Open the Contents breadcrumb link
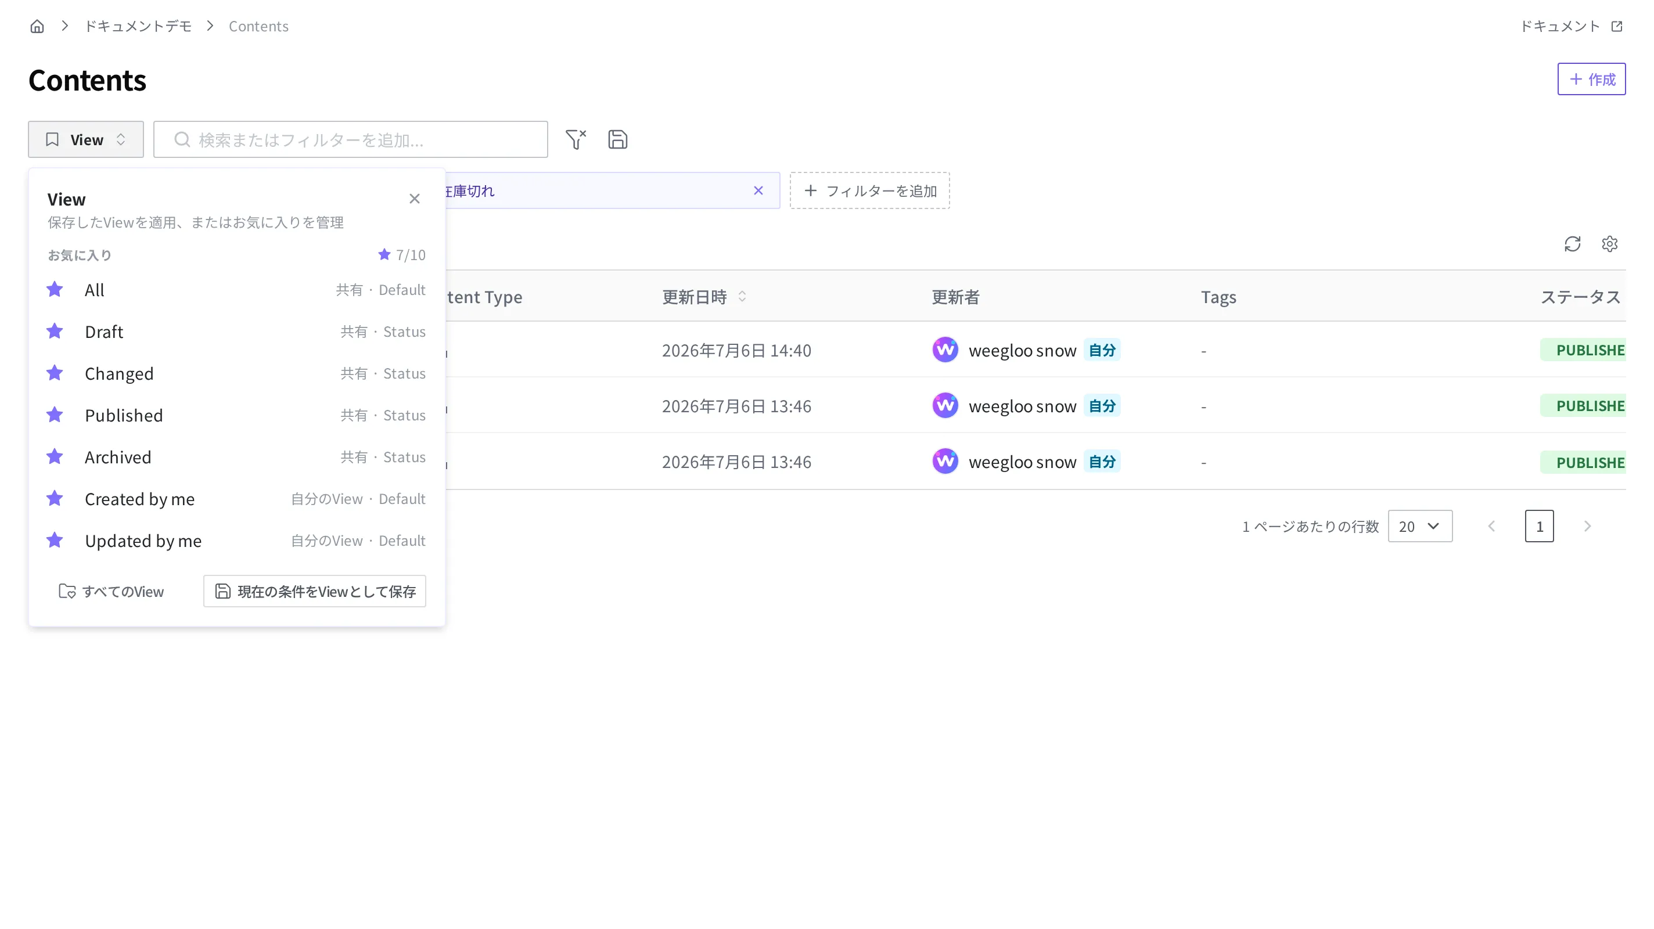 pos(258,26)
